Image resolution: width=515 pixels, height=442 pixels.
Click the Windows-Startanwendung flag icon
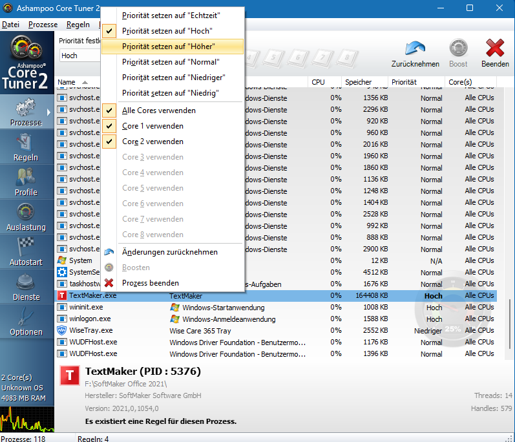point(174,308)
